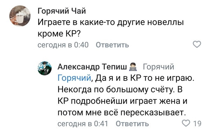Like Александр Тепиш's reply with heart icon
Viewport: 211px width, 135px height.
186,123
